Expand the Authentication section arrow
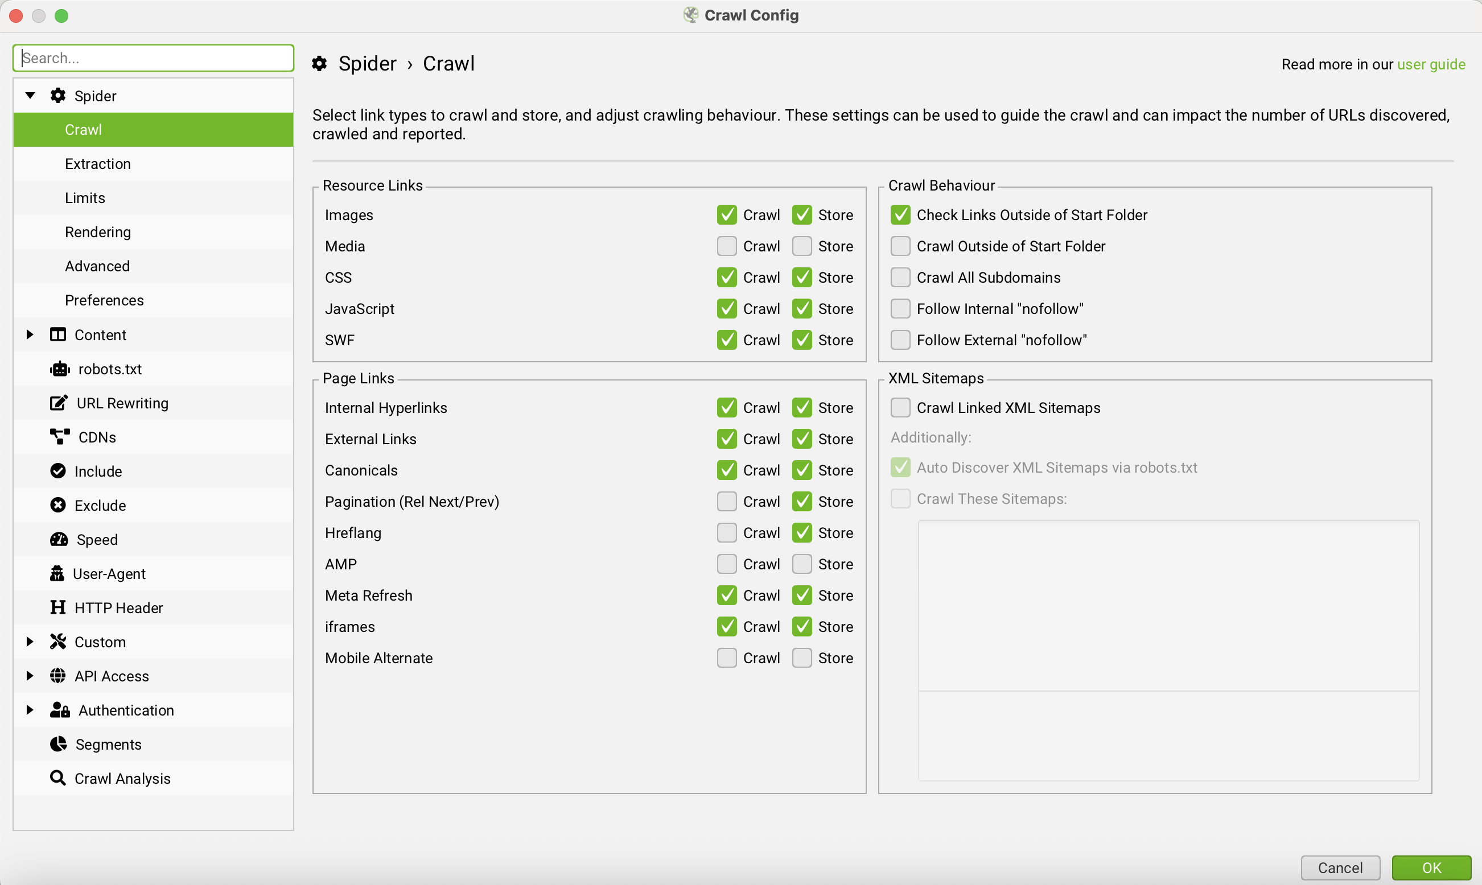Screen dimensions: 1482x885 (30, 710)
